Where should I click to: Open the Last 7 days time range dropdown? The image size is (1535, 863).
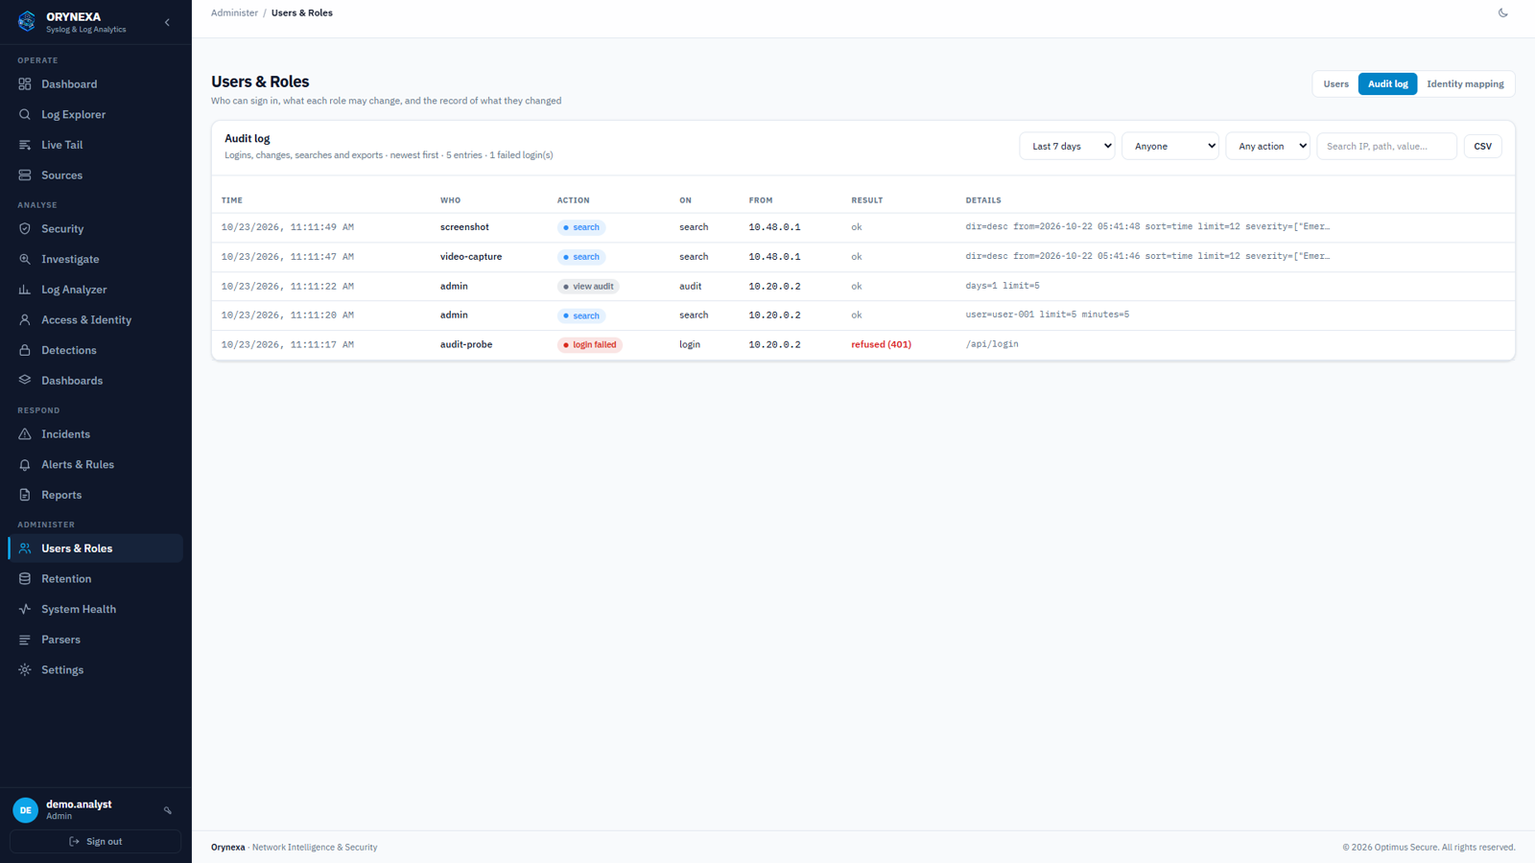1067,146
